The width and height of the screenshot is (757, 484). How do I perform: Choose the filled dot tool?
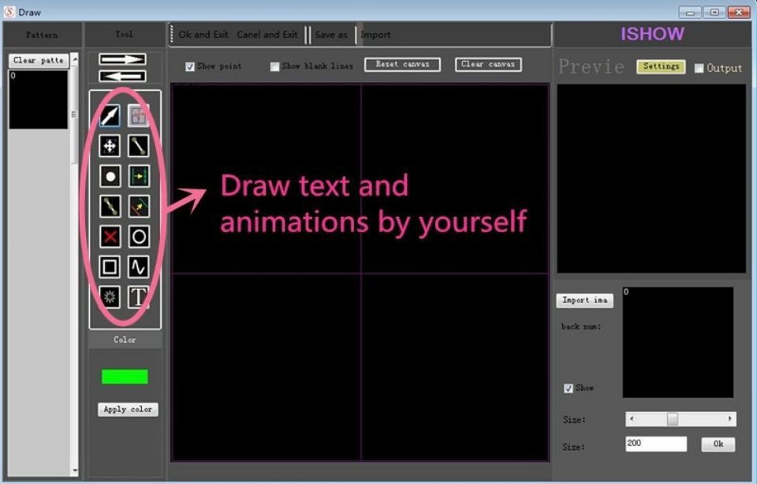click(109, 175)
